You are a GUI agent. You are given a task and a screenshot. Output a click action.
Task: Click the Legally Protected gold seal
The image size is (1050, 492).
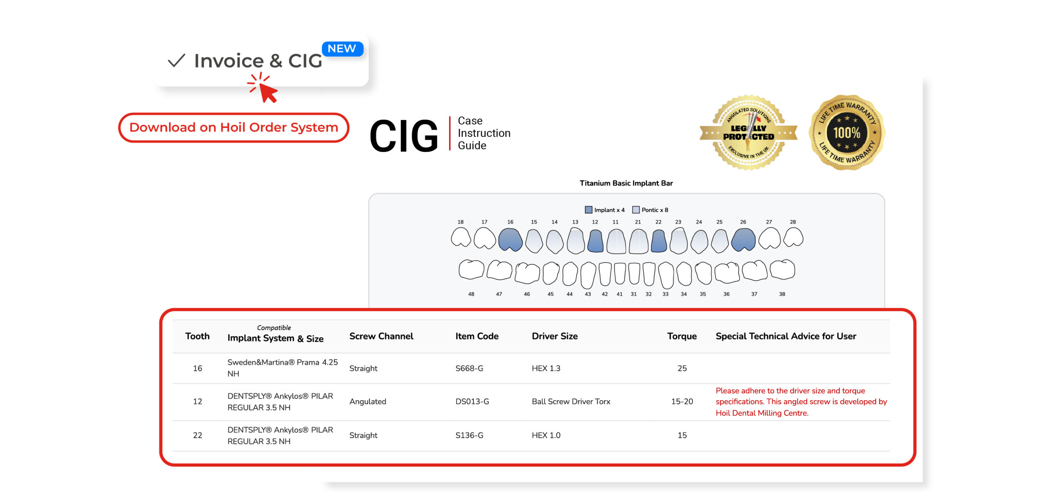[749, 132]
